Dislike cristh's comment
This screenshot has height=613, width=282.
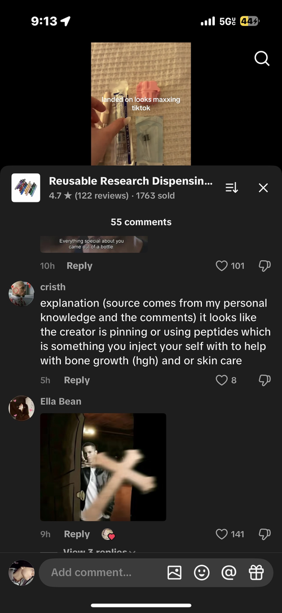265,381
